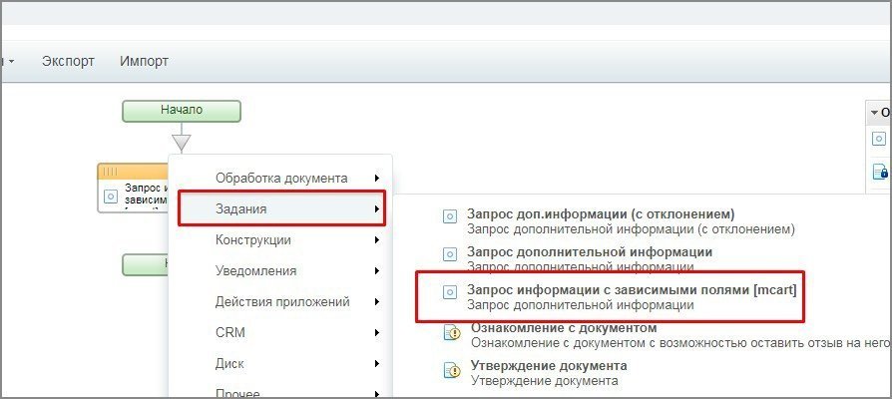
Task: Select Действия приложений in the menu
Action: (281, 301)
